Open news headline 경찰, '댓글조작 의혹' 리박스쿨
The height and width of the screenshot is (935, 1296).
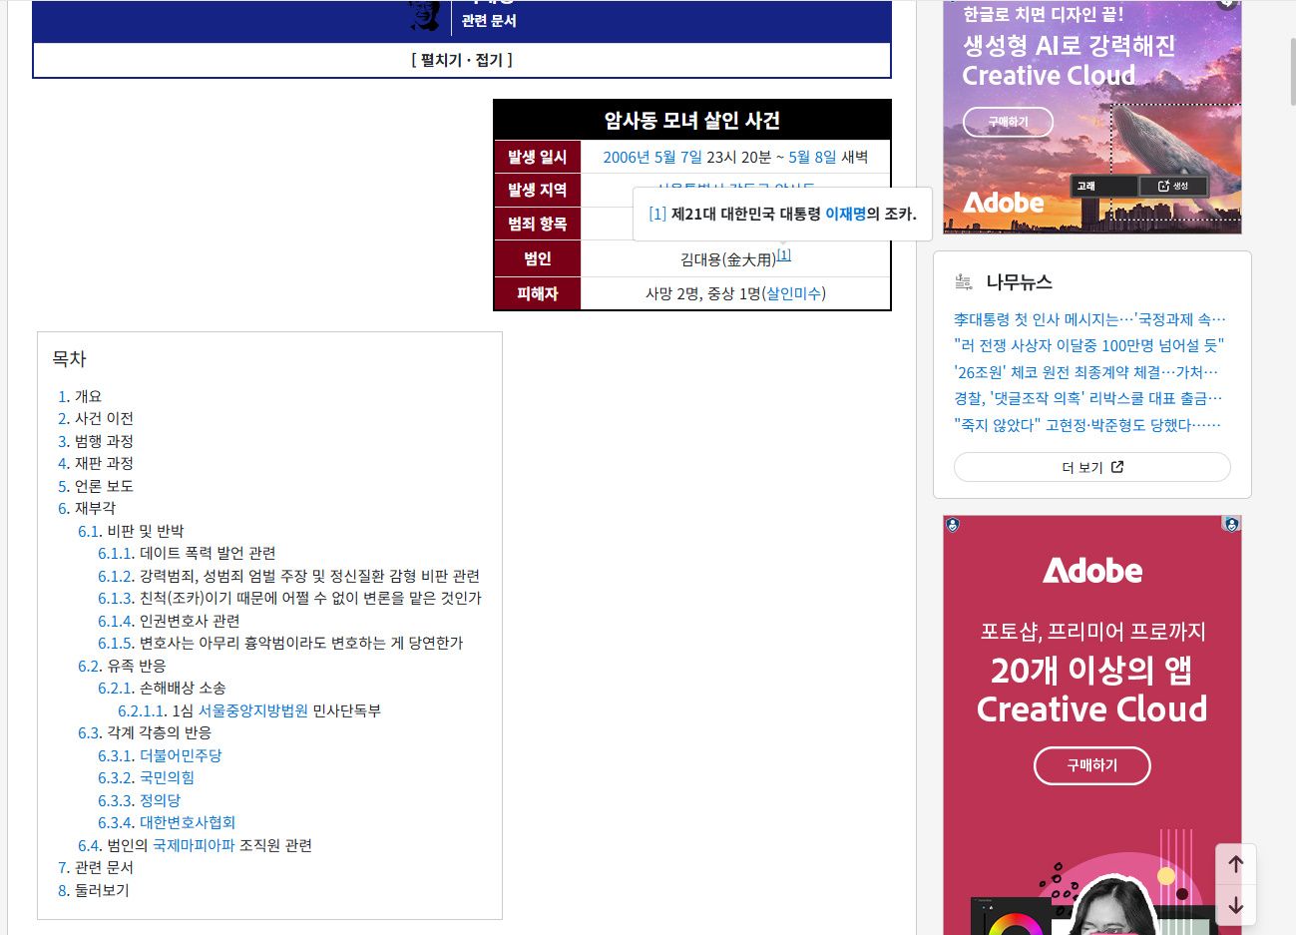click(1087, 398)
